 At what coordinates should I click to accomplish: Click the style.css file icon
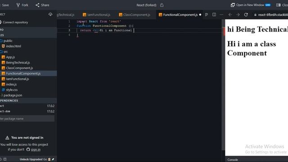(3, 90)
